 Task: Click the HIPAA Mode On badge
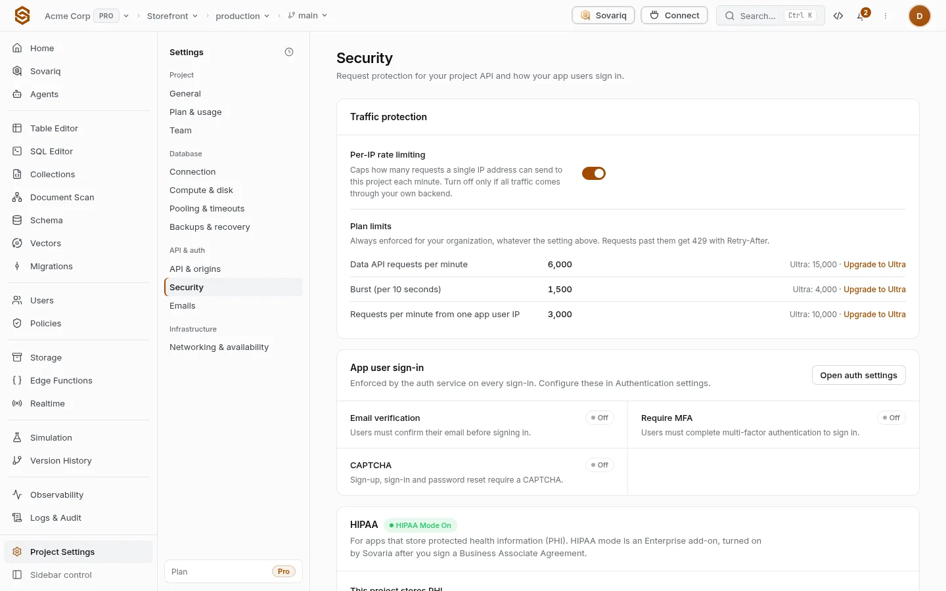(x=420, y=525)
